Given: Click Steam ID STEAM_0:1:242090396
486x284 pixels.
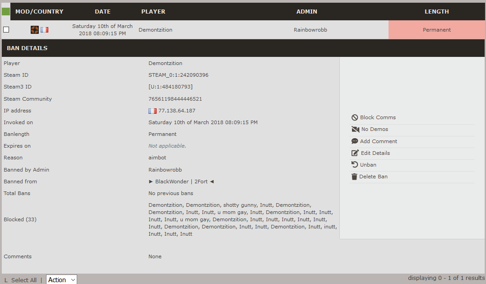Looking at the screenshot, I should pyautogui.click(x=178, y=75).
